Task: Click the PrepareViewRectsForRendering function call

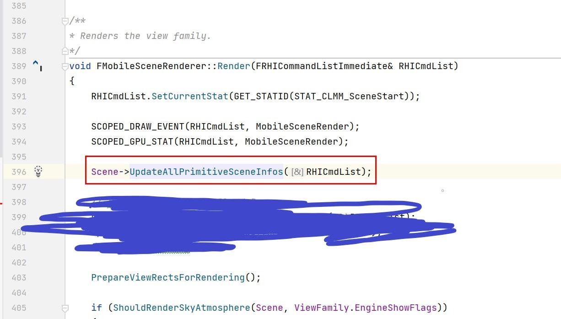Action: click(x=168, y=277)
